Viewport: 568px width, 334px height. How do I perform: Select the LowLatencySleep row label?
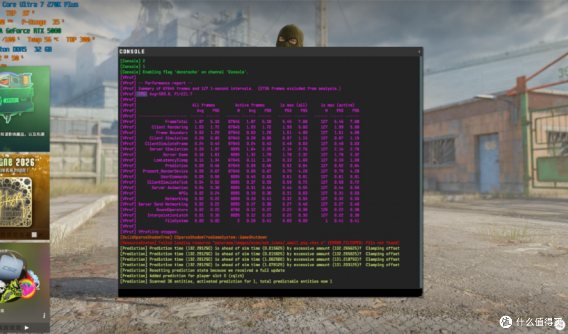click(x=170, y=160)
